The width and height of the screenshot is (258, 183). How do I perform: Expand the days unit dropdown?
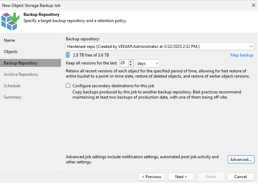[148, 63]
